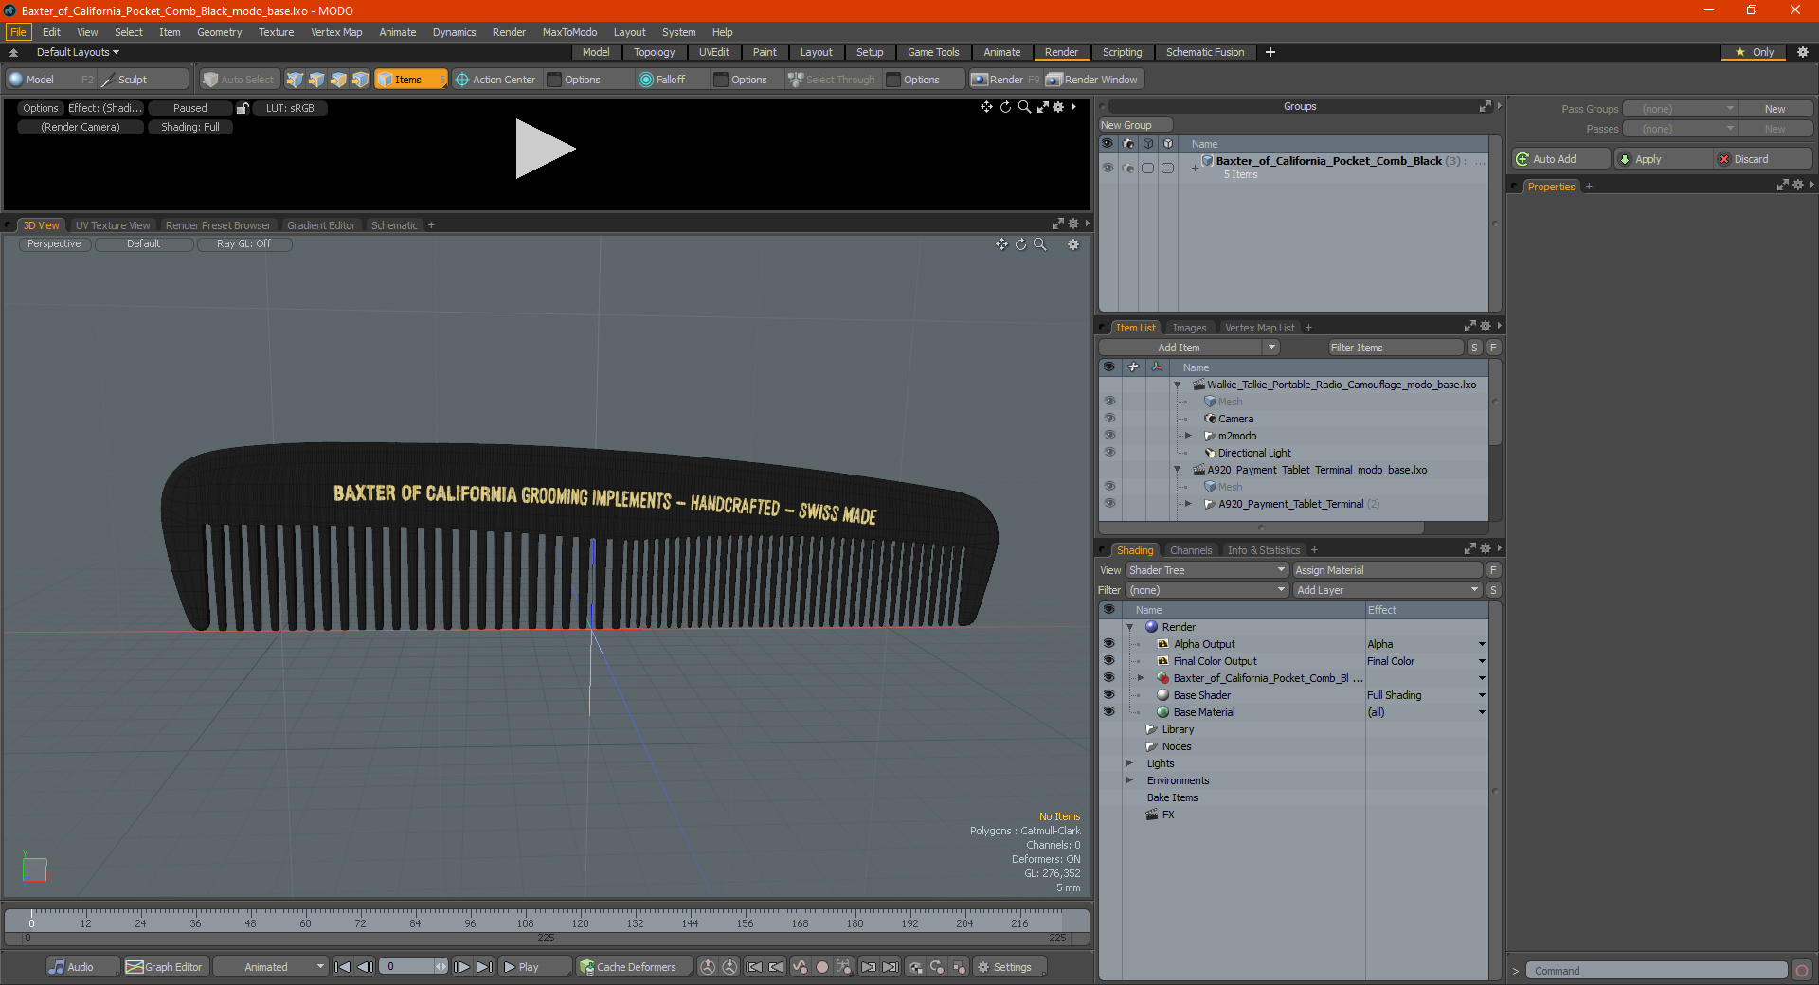Viewport: 1819px width, 985px height.
Task: Select the Materials selection mode icon
Action: [x=360, y=80]
